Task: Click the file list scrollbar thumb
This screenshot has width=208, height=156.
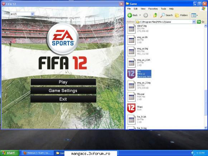Action: [x=205, y=103]
